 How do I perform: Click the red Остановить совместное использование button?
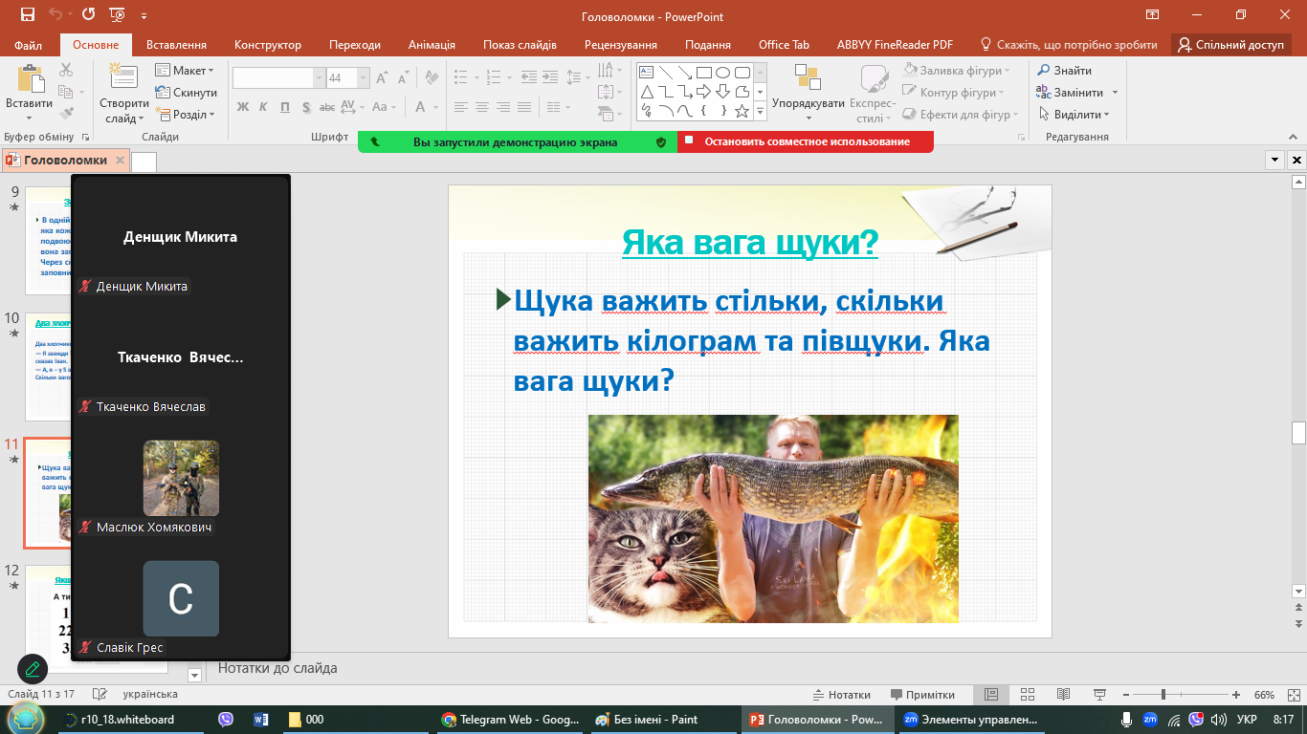click(807, 142)
